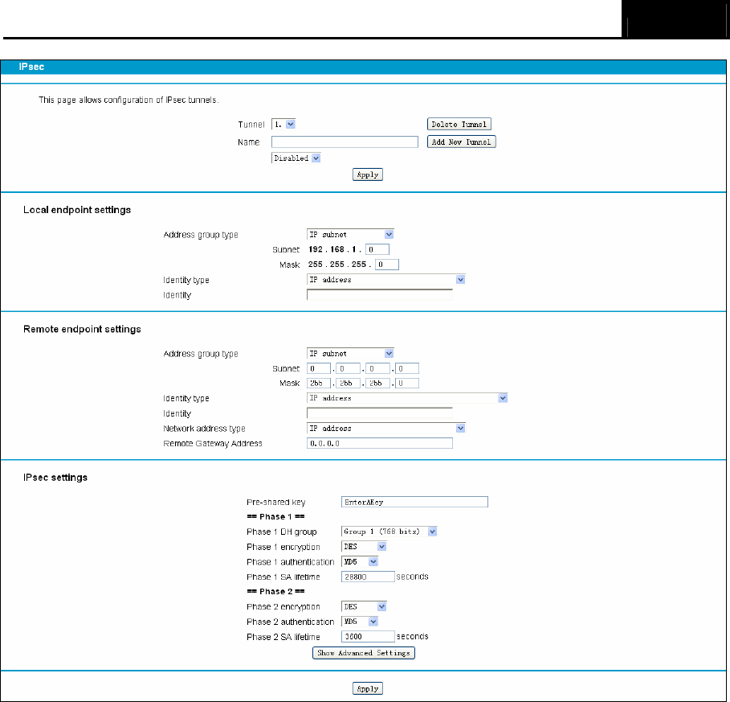This screenshot has width=730, height=702.
Task: Open the Phase 1 authentication dropdown
Action: 360,562
